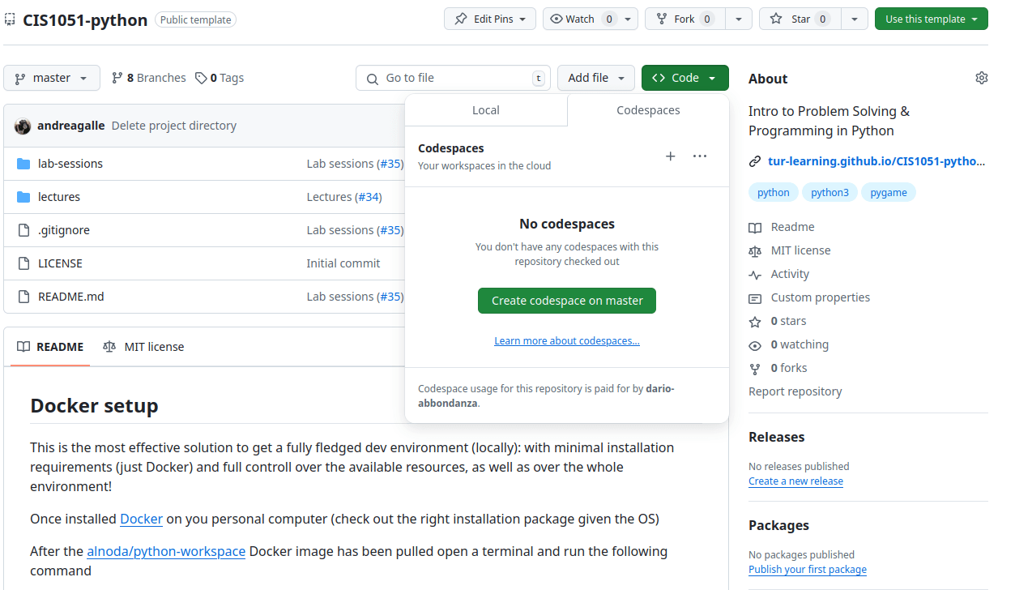
Task: Click andreagalle's avatar image
Action: (x=23, y=126)
